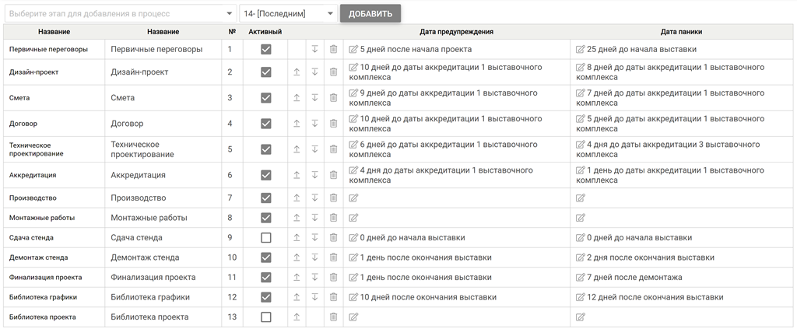Click the Дата предупреждения column header

(x=456, y=32)
